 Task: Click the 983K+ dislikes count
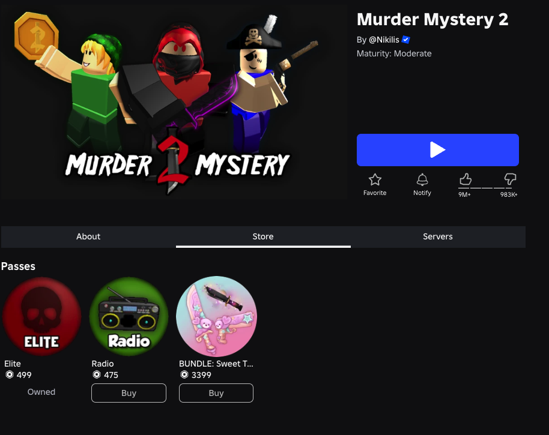coord(509,195)
